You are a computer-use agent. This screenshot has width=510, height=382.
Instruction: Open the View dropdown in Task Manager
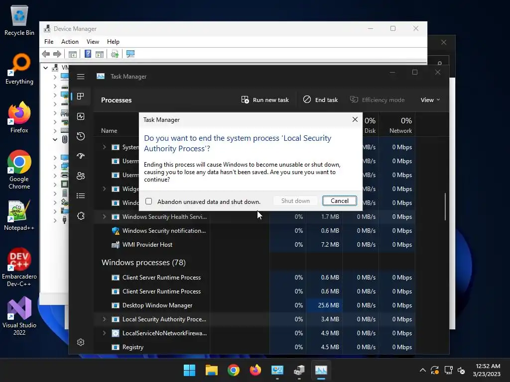coord(430,99)
